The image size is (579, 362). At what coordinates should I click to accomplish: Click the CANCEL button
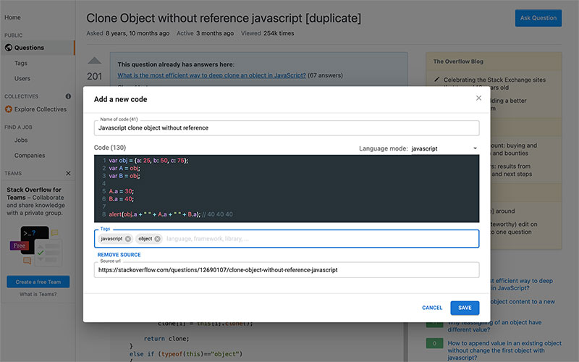(x=432, y=308)
